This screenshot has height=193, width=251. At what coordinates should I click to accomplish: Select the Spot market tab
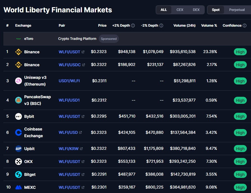tap(216, 10)
